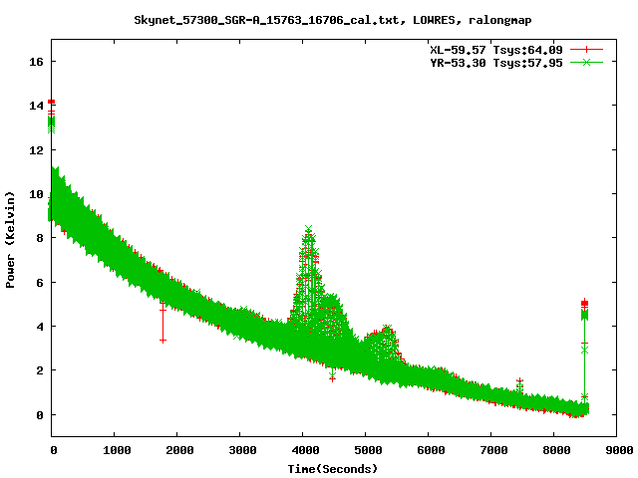Viewport: 638px width, 478px height.
Task: Click the Time(Seconds) x-axis label
Action: pyautogui.click(x=332, y=469)
